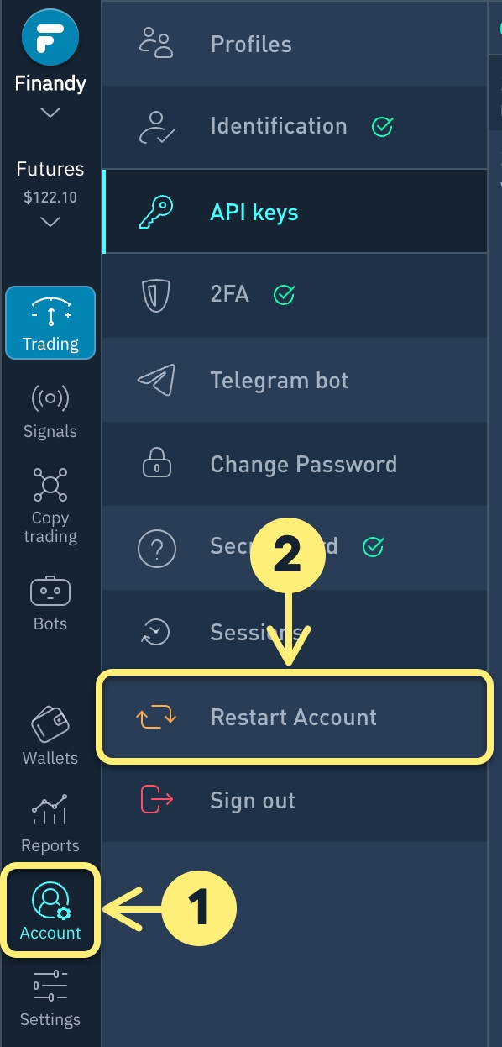Open the Copy trading section
502x1047 pixels.
click(x=50, y=505)
